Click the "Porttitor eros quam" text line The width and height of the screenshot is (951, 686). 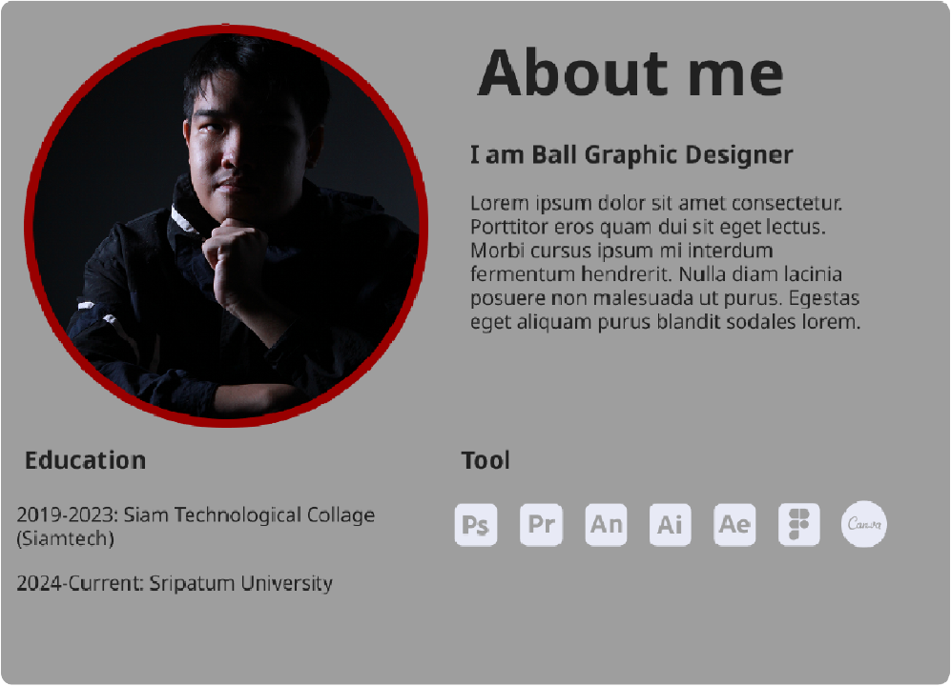tap(648, 227)
